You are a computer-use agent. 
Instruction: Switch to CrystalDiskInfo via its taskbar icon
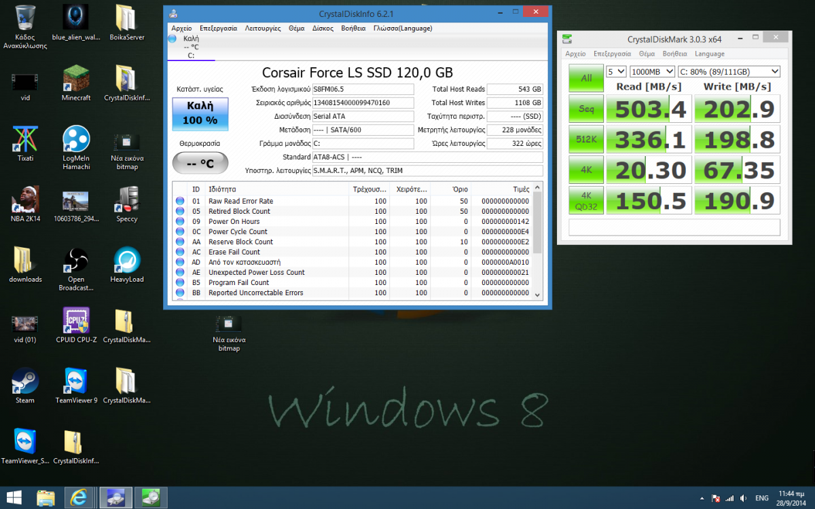(x=116, y=497)
